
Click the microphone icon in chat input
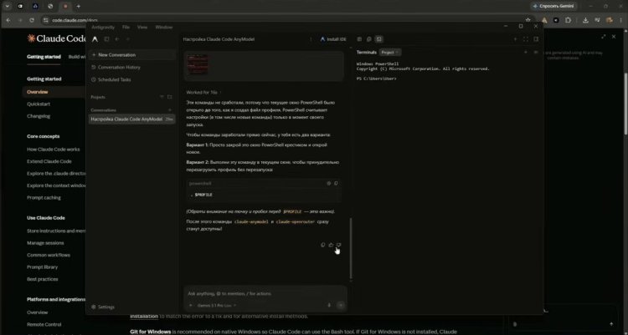(x=329, y=306)
